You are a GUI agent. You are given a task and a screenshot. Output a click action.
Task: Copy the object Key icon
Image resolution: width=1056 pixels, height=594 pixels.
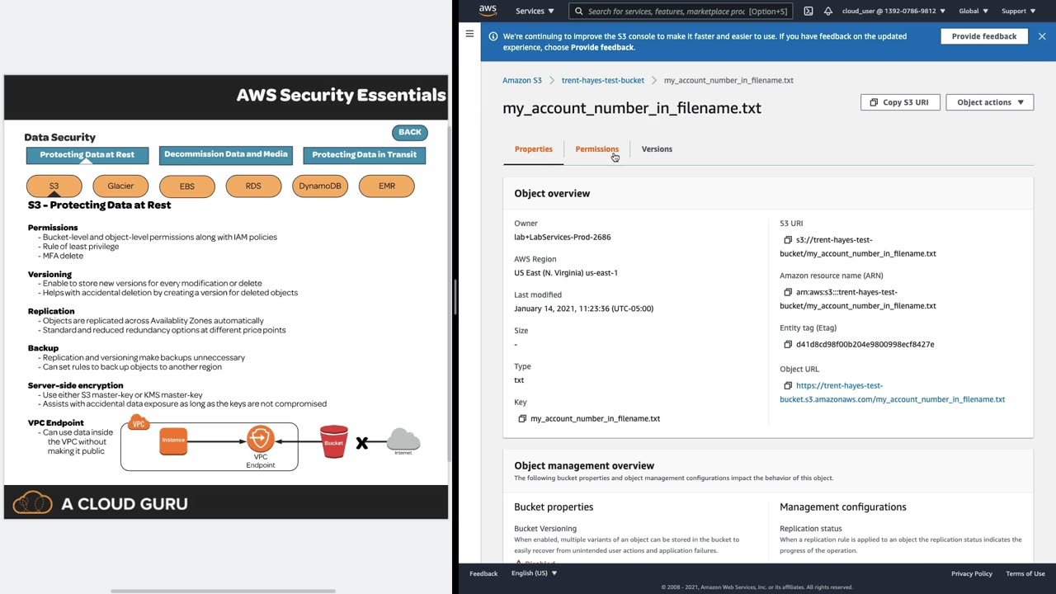coord(522,418)
